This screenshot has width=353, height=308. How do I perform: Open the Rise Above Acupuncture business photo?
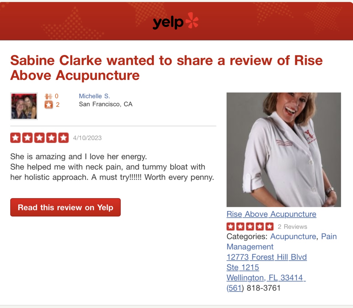point(283,150)
